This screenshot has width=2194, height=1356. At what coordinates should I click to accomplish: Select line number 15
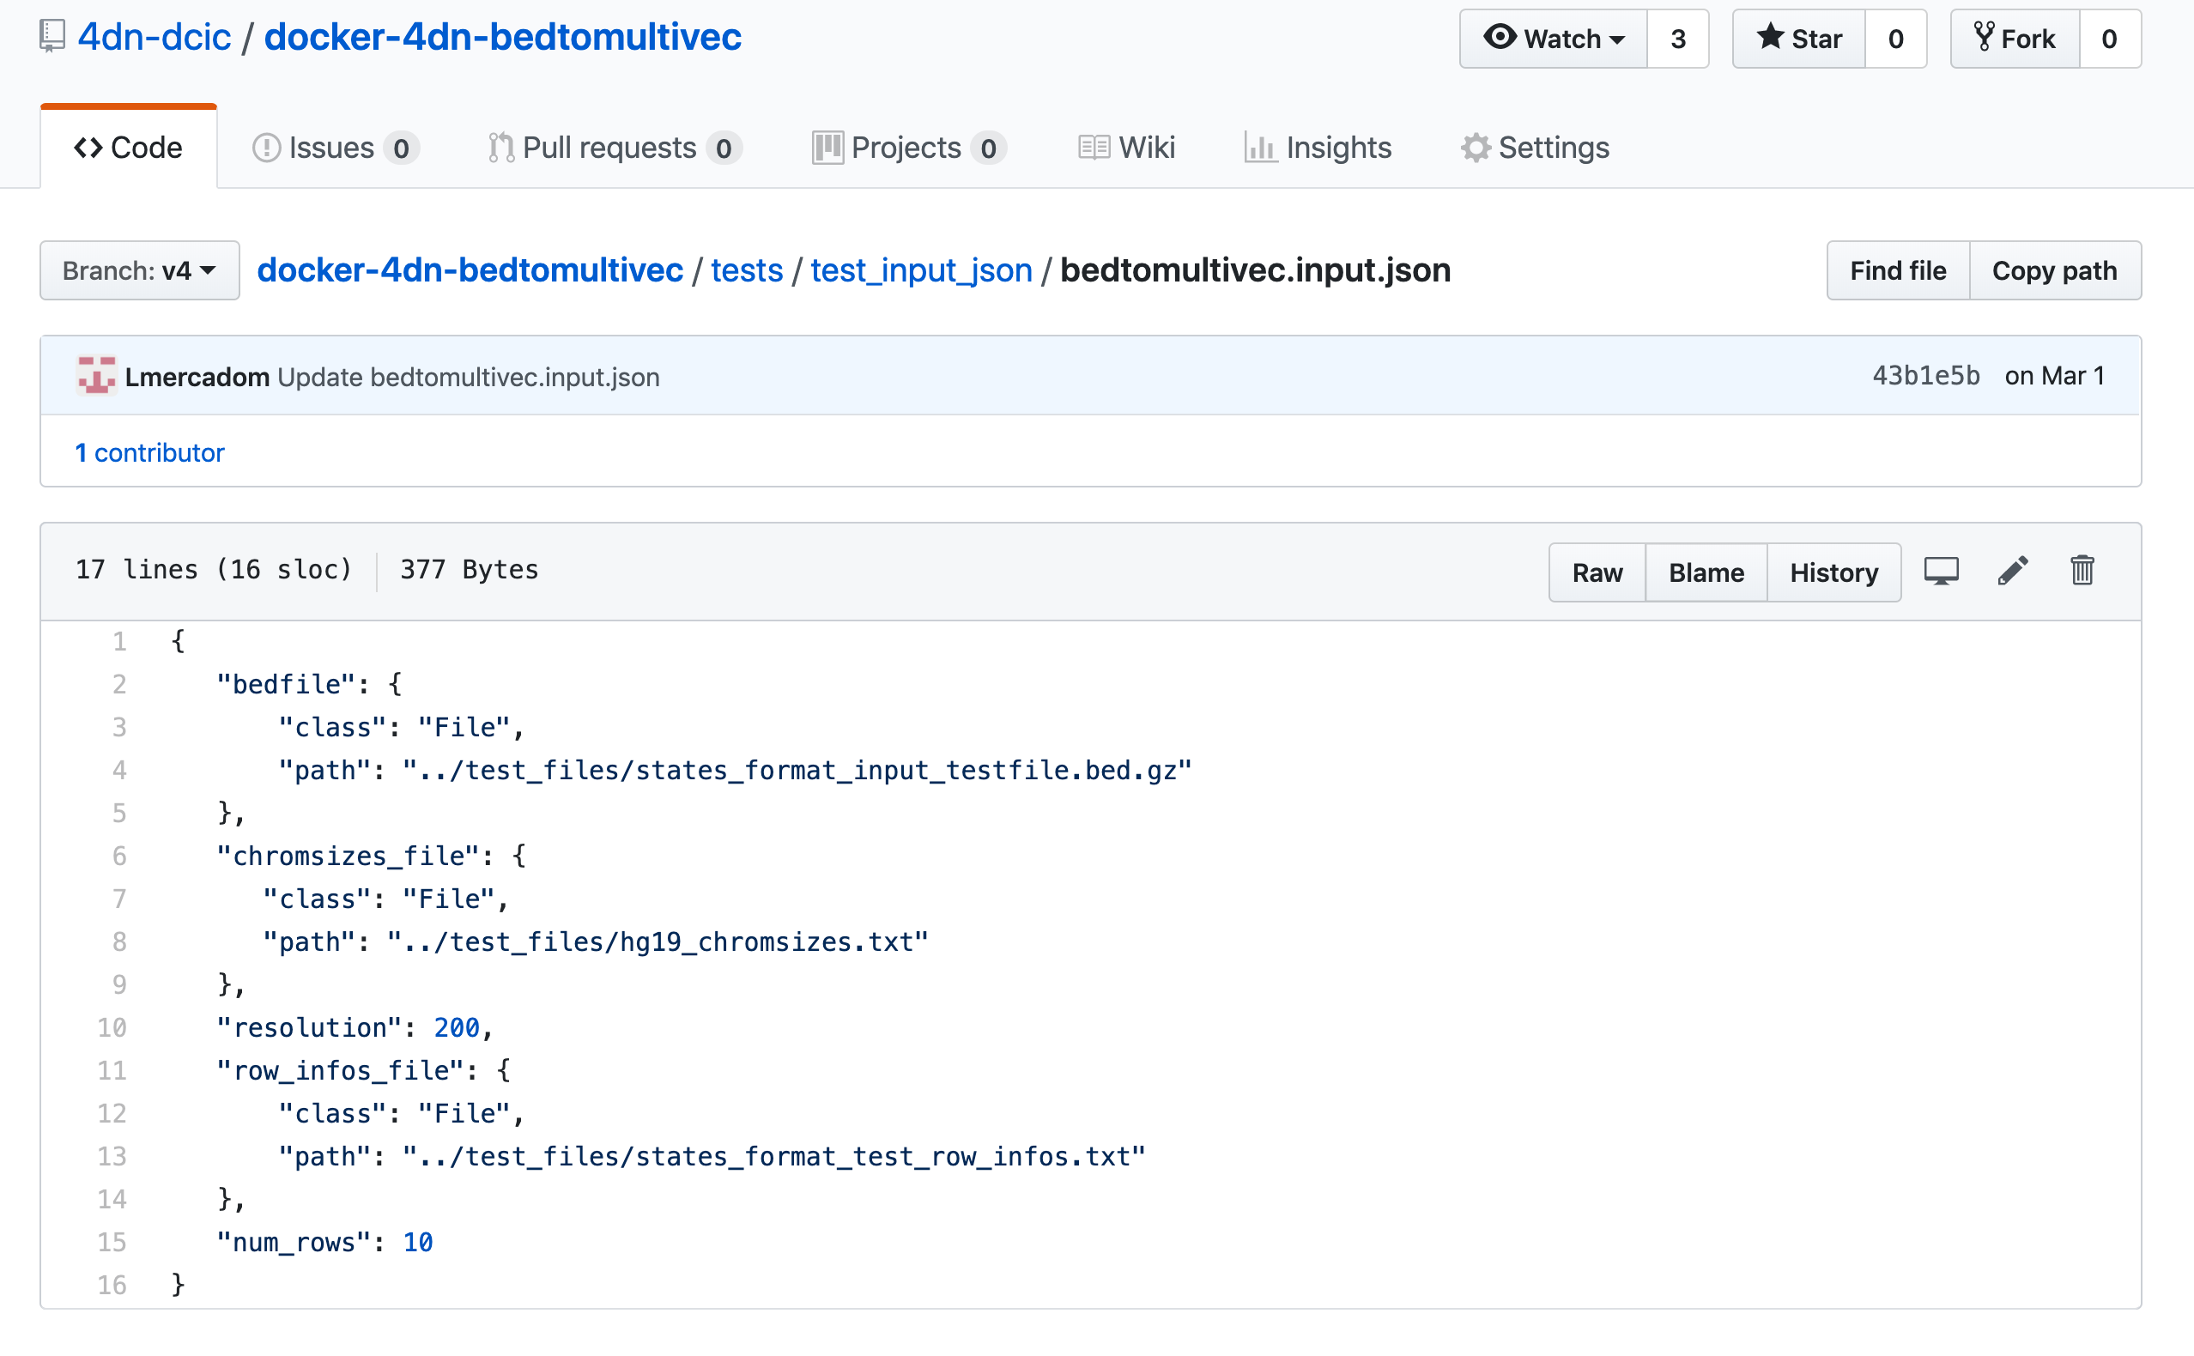[x=112, y=1242]
